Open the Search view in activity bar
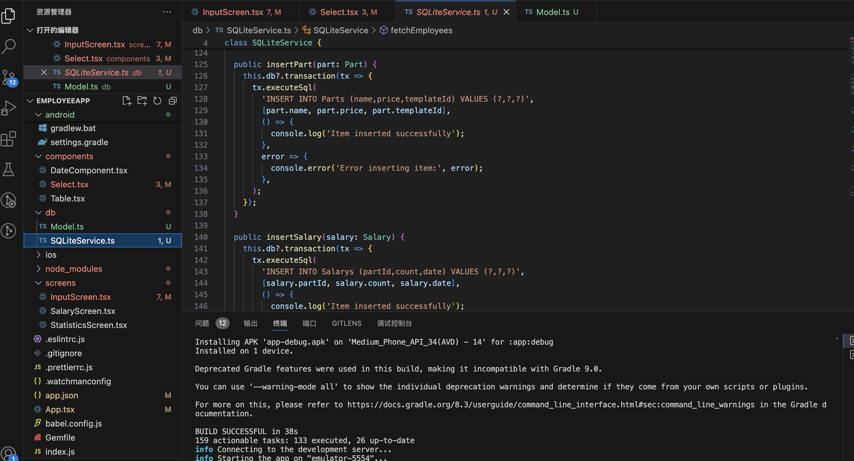This screenshot has height=461, width=854. 9,46
